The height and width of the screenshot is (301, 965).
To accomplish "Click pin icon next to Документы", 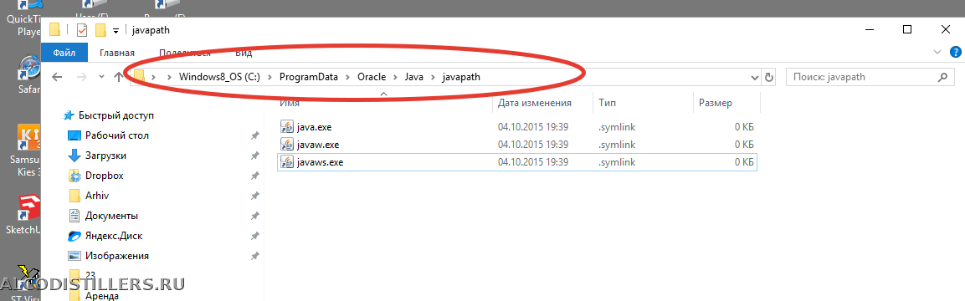I will coord(254,217).
